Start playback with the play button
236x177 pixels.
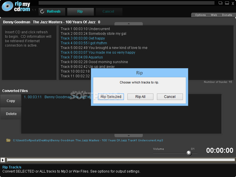3,160
